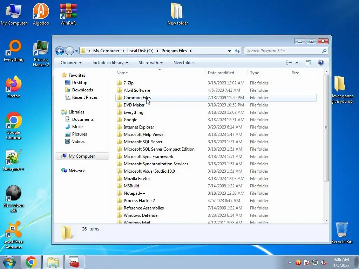This screenshot has height=269, width=359.
Task: Click the Explorer forward arrow button
Action: point(69,51)
